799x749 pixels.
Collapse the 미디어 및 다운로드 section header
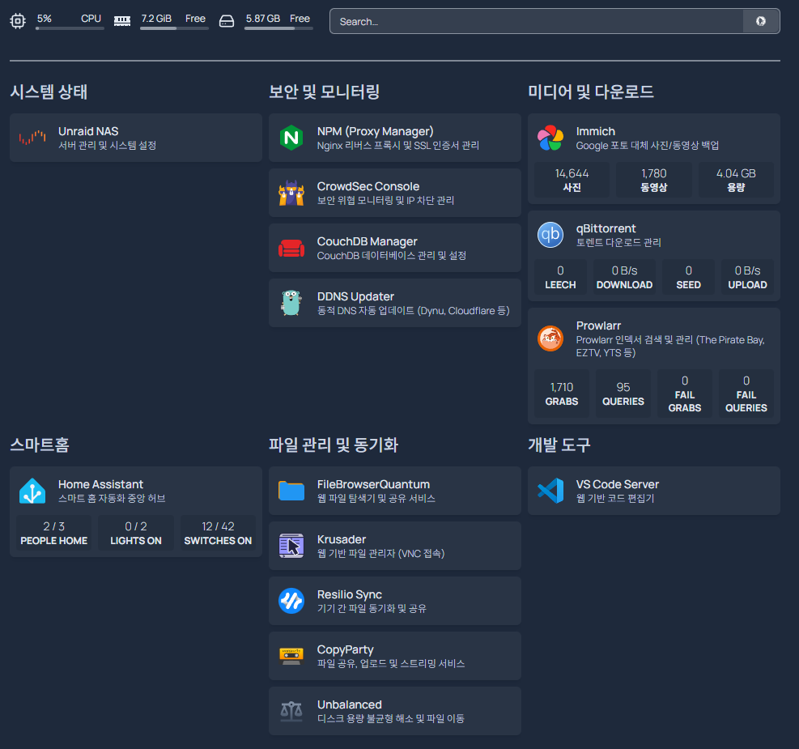[591, 91]
